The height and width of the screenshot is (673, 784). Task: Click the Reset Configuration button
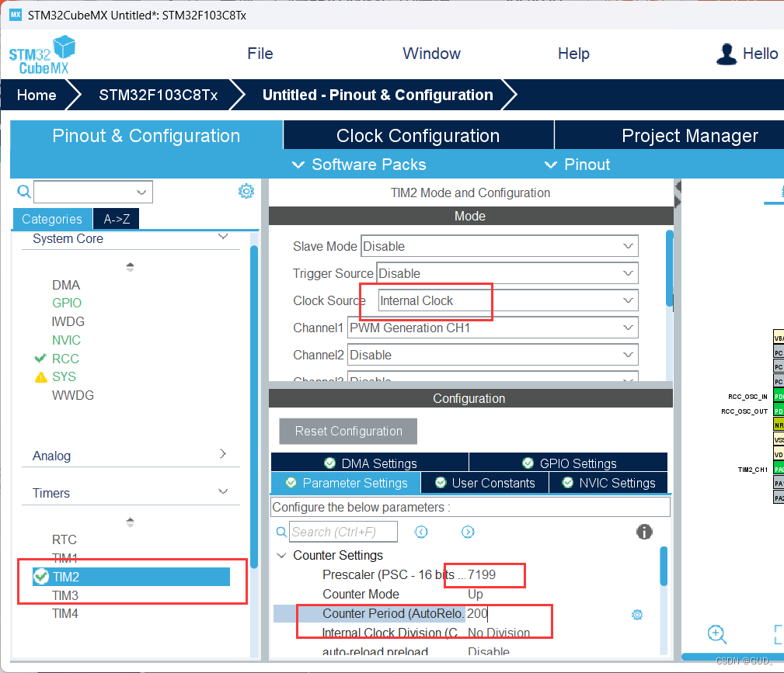[x=348, y=431]
